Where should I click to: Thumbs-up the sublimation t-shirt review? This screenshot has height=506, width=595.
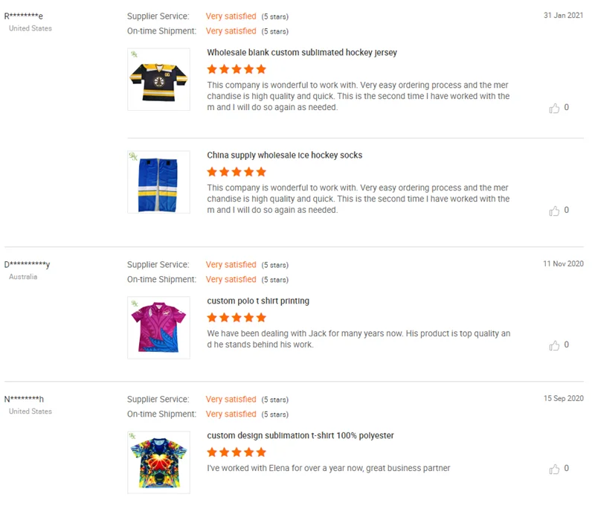[554, 470]
